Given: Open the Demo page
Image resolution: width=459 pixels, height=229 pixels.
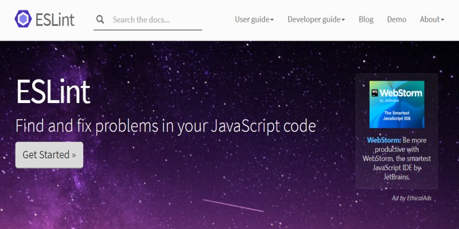Looking at the screenshot, I should (396, 19).
